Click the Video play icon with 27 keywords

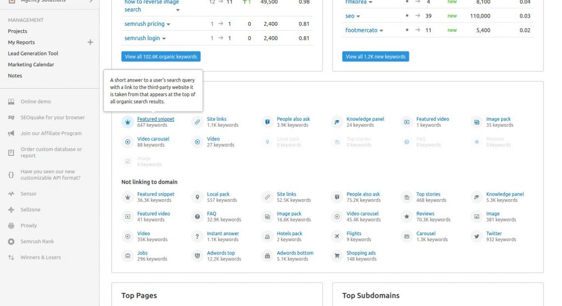coord(197,142)
